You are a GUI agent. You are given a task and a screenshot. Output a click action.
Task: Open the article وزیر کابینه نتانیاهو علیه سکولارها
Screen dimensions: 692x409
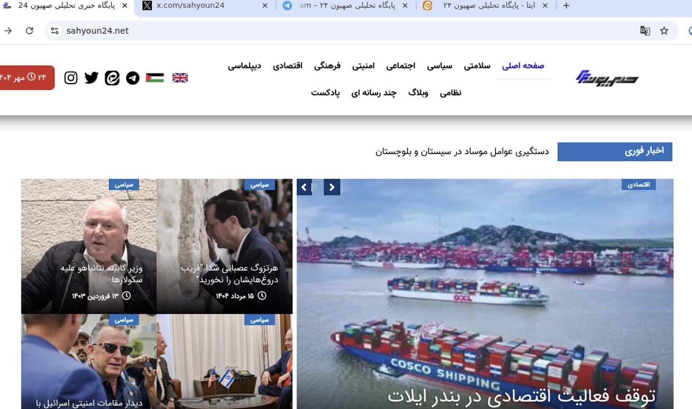tap(102, 274)
